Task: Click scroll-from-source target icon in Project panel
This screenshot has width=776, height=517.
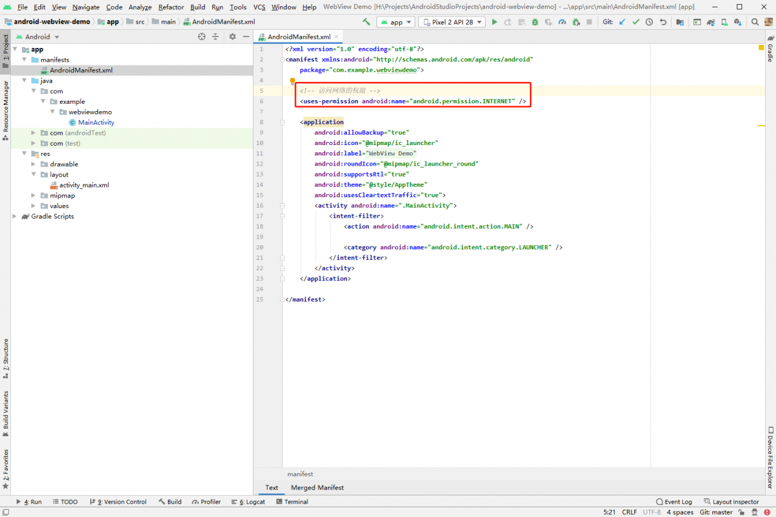Action: tap(202, 36)
